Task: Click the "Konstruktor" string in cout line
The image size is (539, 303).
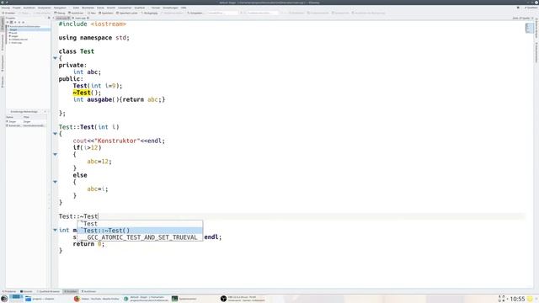Action: tap(117, 141)
